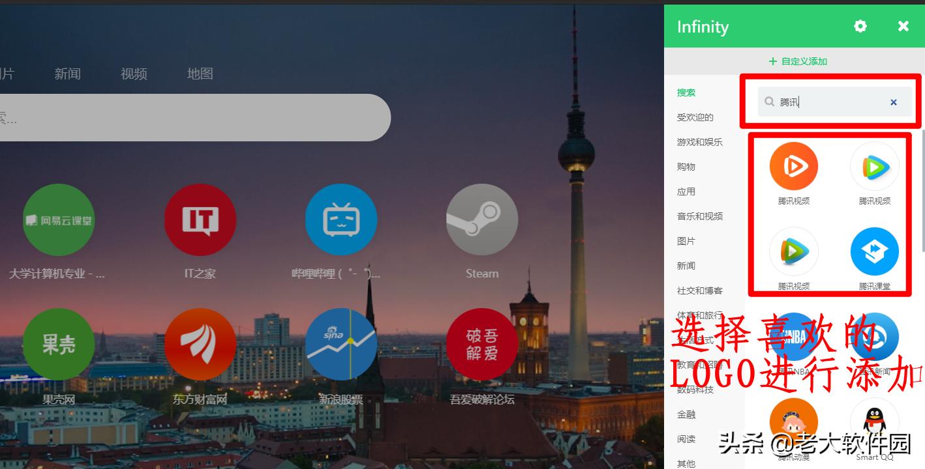Viewport: 925px width, 469px height.
Task: Click the 吾爱破解论坛 label text
Action: [482, 399]
